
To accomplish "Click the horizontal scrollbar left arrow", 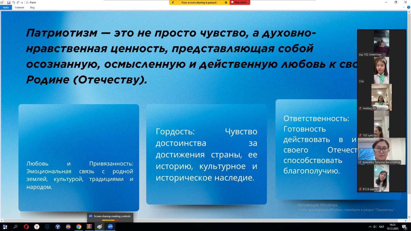I will pyautogui.click(x=2, y=220).
